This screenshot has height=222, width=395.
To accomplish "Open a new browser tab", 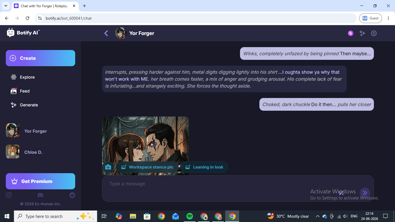I will [84, 6].
